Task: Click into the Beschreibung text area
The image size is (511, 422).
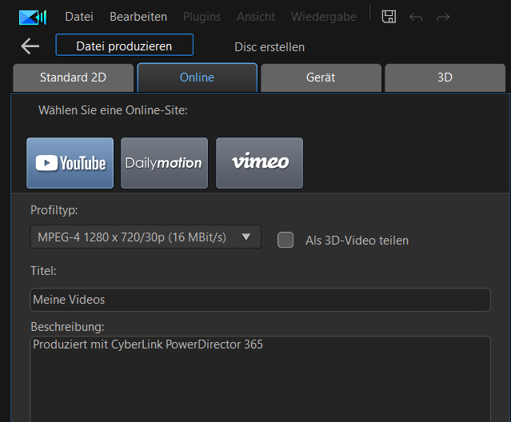Action: (261, 380)
